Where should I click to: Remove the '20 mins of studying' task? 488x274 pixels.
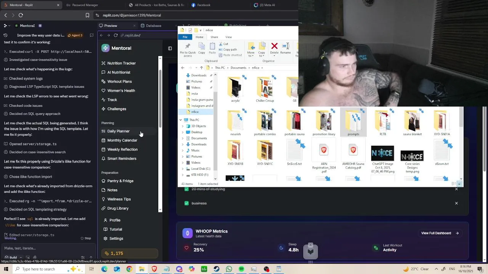(456, 189)
